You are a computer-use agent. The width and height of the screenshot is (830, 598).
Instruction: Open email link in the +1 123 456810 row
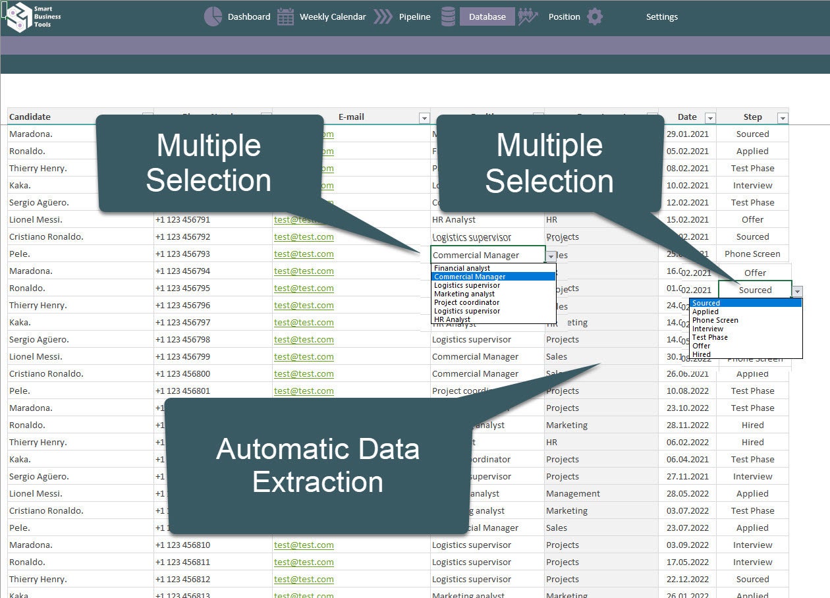coord(304,545)
